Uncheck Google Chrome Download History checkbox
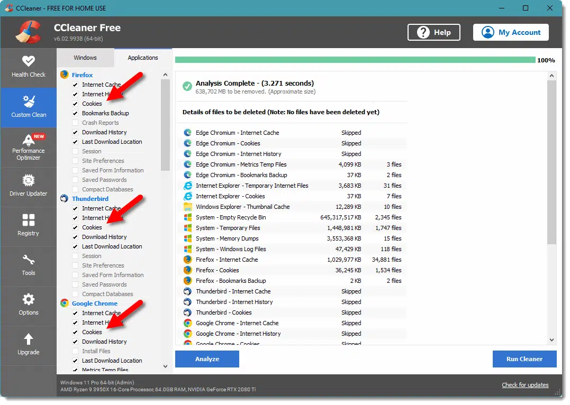The height and width of the screenshot is (405, 570). click(75, 342)
